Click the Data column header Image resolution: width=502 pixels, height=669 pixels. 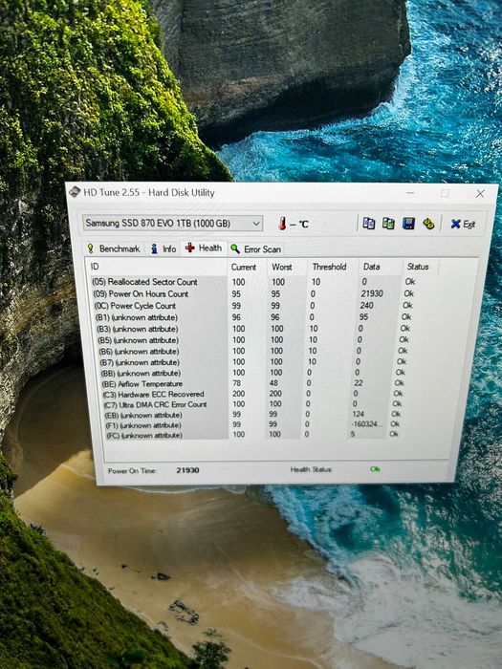click(x=380, y=267)
